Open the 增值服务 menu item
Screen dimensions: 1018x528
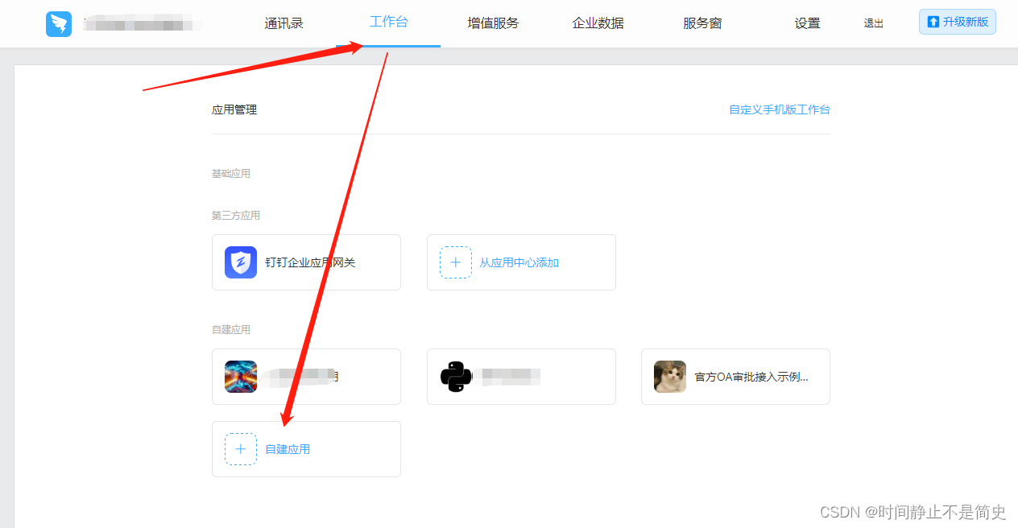(493, 23)
